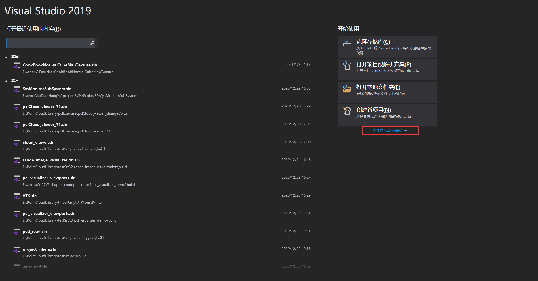The width and height of the screenshot is (538, 281).
Task: Open range_image_visualization.sln from recent list
Action: coord(51,160)
